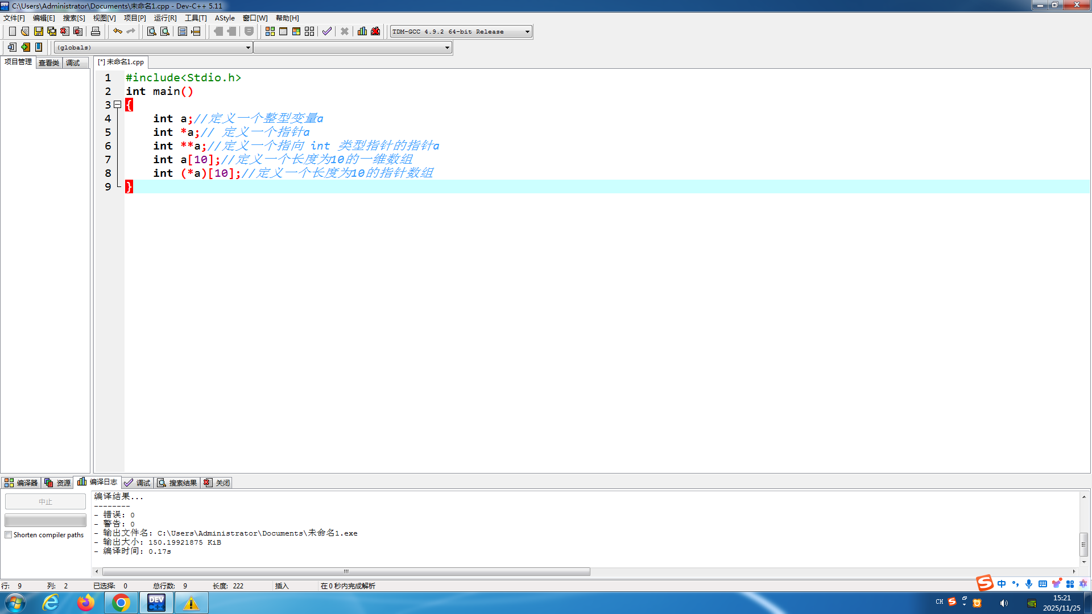The image size is (1092, 614).
Task: Switch to the 调试 tab in left panel
Action: [x=73, y=63]
